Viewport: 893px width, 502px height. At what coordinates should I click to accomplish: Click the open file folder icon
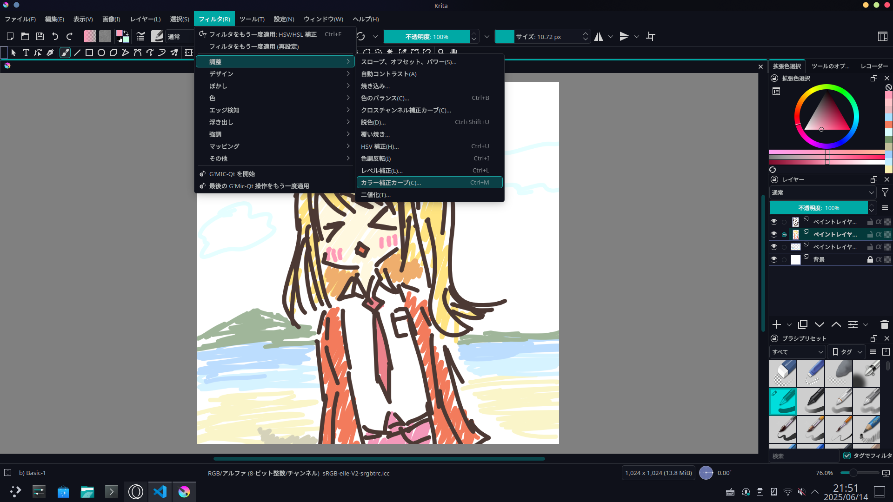(x=25, y=36)
